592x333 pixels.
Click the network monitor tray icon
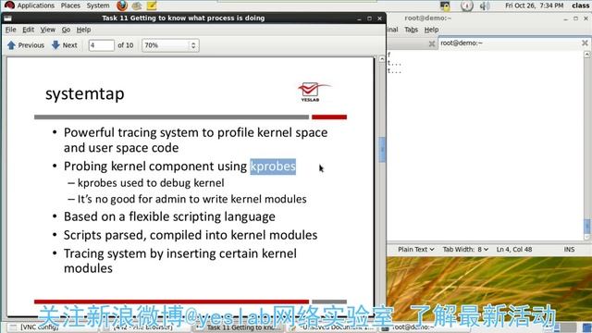(445, 6)
